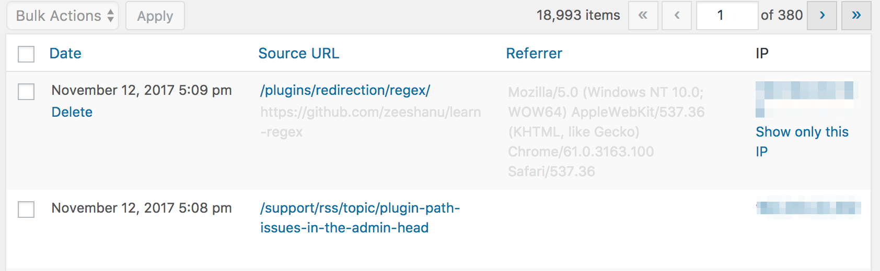The image size is (880, 271).
Task: Sort the table by Date column
Action: point(65,53)
